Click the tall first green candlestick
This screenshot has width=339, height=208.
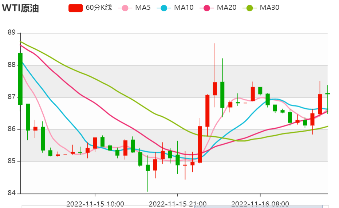click(x=20, y=79)
